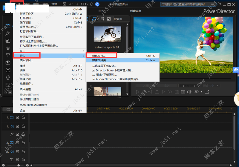Click the 搜索库 search field
This screenshot has width=239, height=167.
click(x=121, y=19)
